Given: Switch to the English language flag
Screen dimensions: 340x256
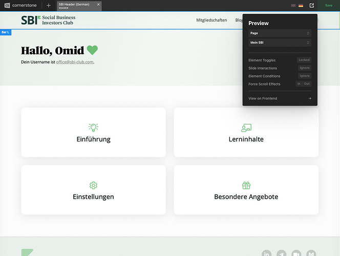Looking at the screenshot, I should click(x=293, y=6).
